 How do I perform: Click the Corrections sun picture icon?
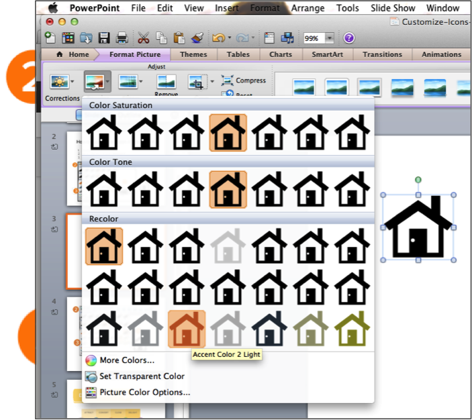(60, 82)
